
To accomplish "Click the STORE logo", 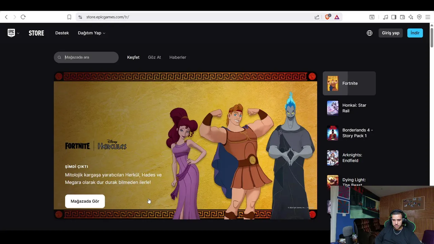I will pos(36,33).
